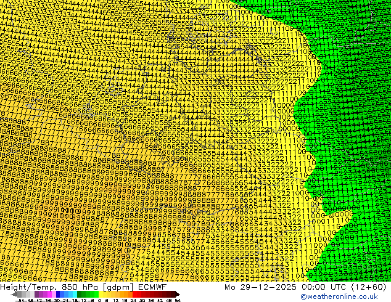The image size is (391, 302).
Task: Click the legend value label -54
Action: (20, 301)
